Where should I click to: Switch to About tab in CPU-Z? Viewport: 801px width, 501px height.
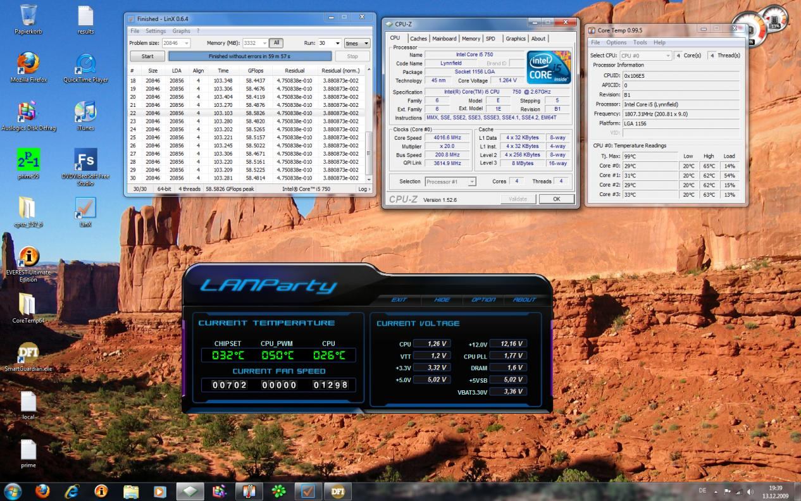pyautogui.click(x=538, y=39)
